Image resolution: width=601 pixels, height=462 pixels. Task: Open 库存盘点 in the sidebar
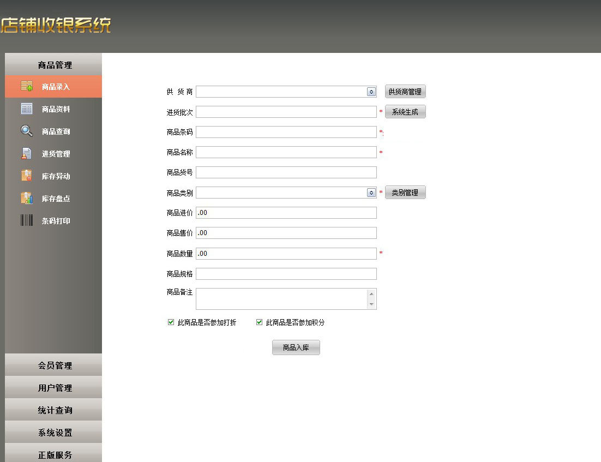tap(53, 198)
